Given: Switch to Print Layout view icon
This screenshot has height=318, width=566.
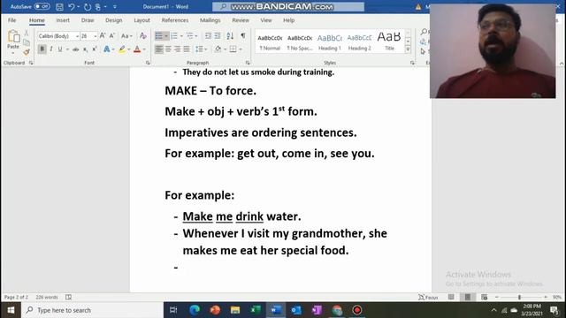Looking at the screenshot, I should pos(468,297).
